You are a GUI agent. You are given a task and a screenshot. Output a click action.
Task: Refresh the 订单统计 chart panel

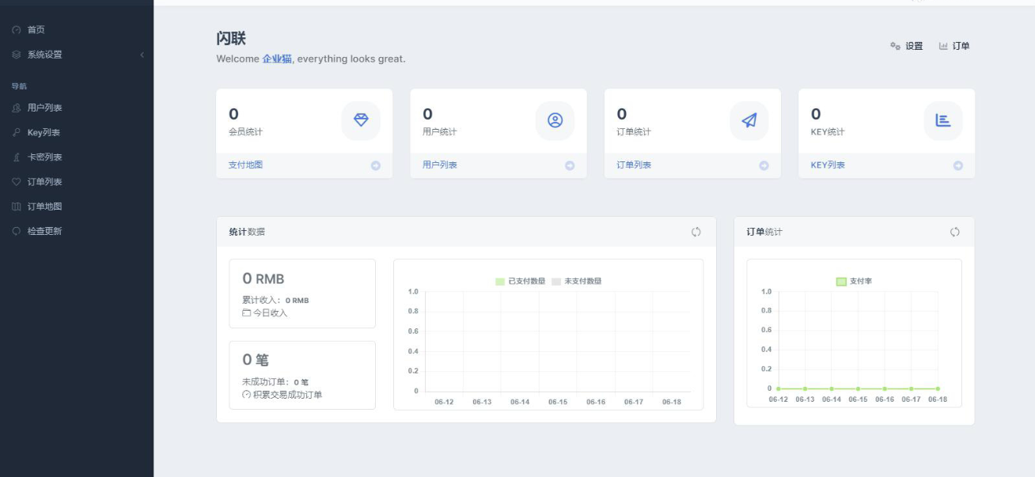coord(955,232)
